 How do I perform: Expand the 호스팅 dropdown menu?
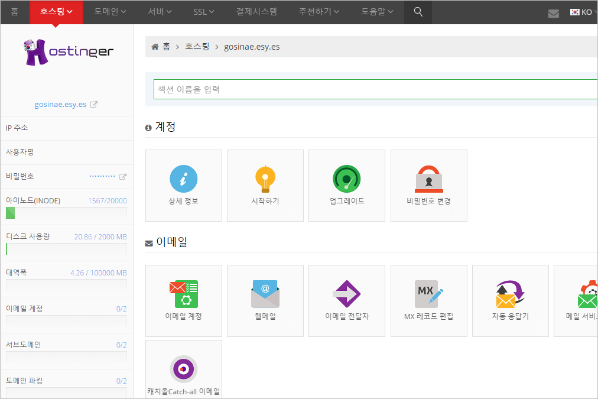click(x=56, y=12)
